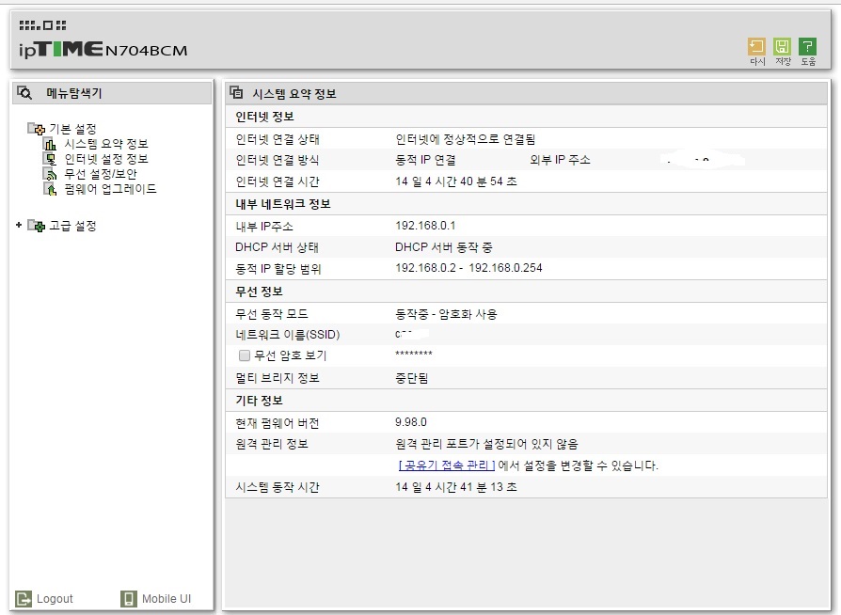Click the 메뉴탐색기 magnifier icon
This screenshot has height=615, width=841.
[24, 93]
